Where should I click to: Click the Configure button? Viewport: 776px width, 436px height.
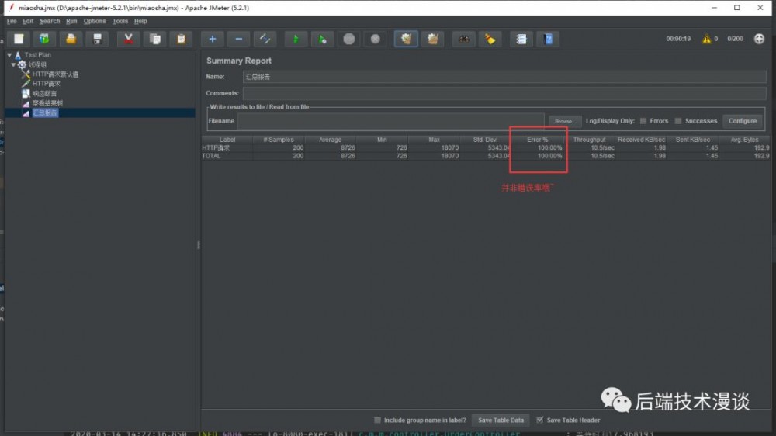coord(743,121)
